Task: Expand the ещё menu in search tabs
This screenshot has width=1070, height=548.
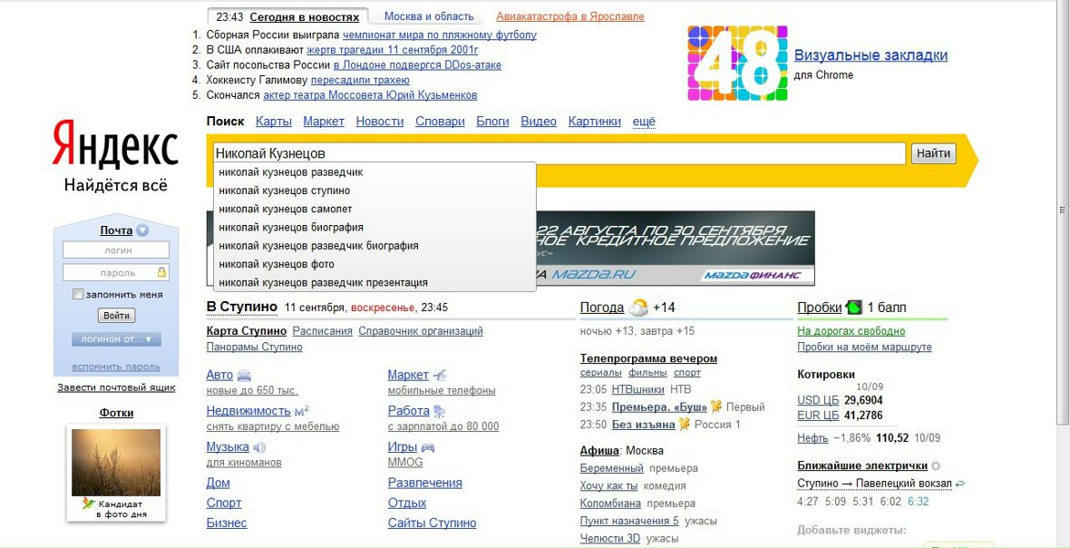Action: [x=644, y=122]
